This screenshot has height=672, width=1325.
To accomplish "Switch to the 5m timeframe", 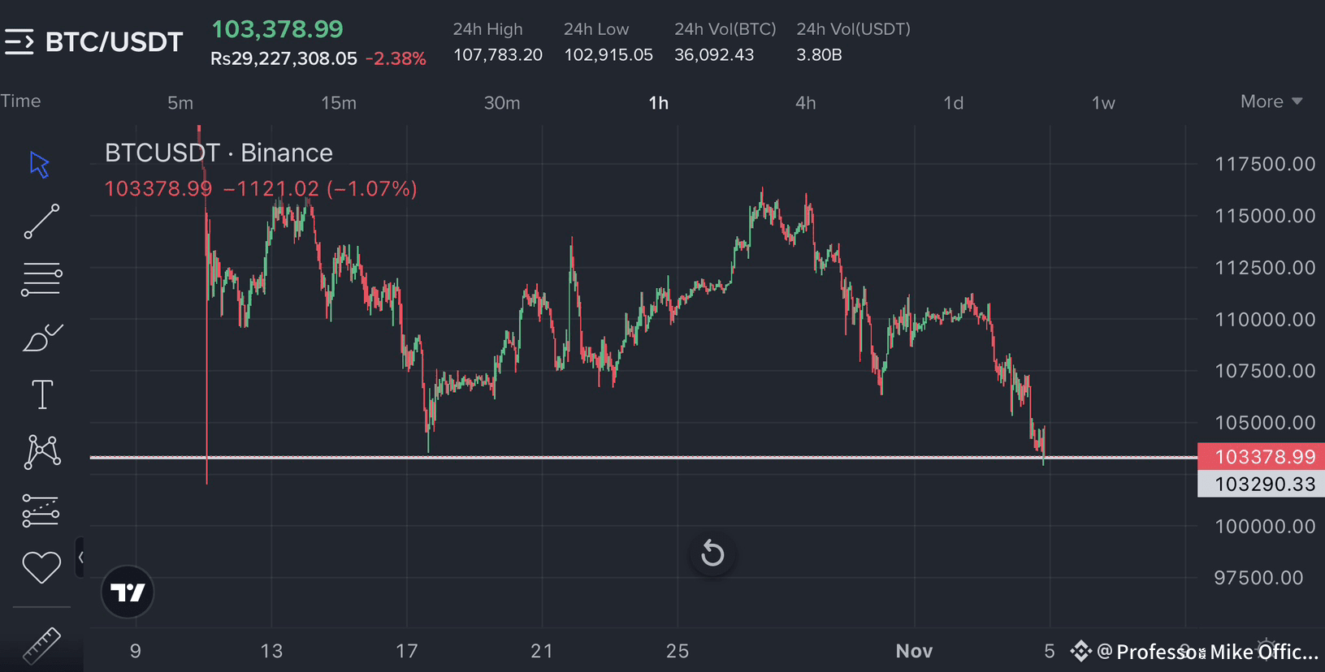I will tap(180, 103).
